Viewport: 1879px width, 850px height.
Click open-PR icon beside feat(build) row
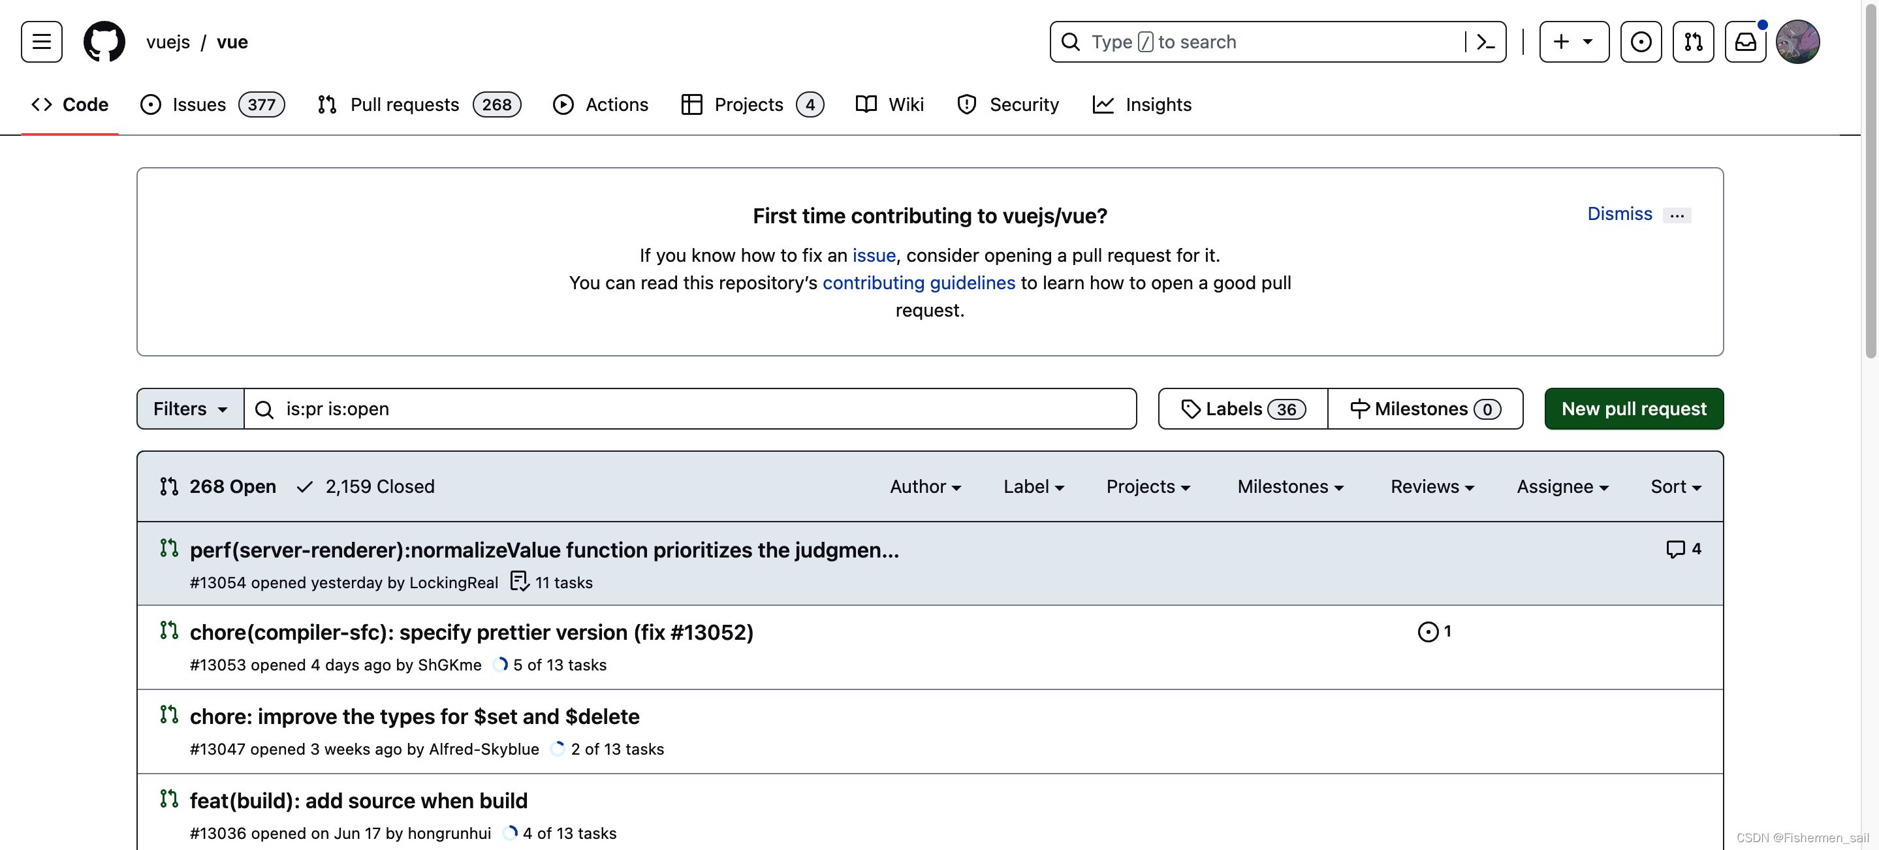pyautogui.click(x=169, y=798)
